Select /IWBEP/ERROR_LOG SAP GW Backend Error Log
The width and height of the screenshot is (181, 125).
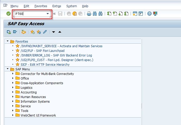(x=56, y=55)
